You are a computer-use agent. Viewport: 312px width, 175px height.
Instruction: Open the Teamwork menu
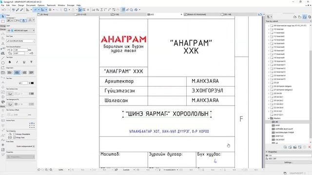(x=51, y=5)
